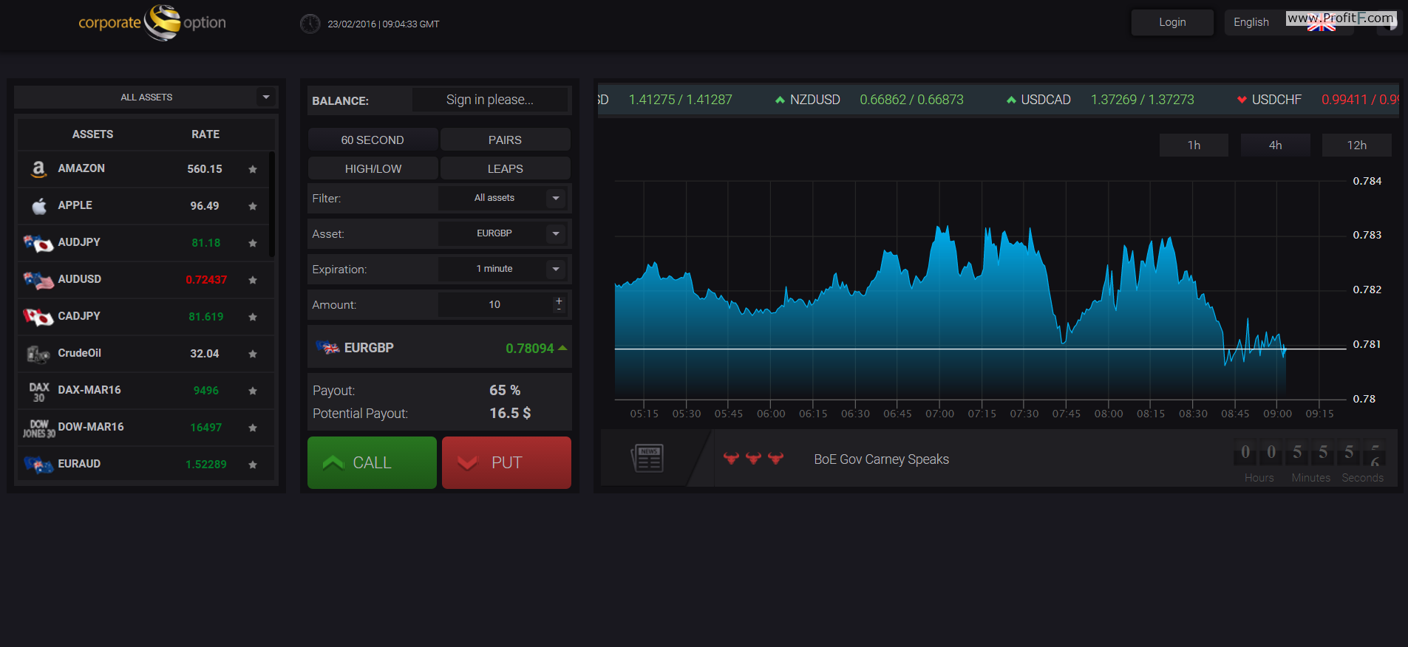Click the Amount input field
Screen dimensions: 1408x647
coord(494,304)
